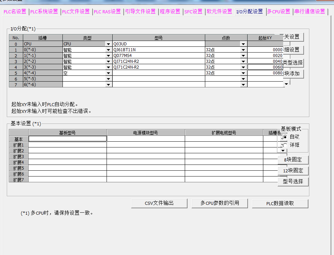Click the 多CPU参数的引用 button

220,203
